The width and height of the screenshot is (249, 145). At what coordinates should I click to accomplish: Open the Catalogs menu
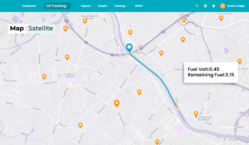(121, 6)
